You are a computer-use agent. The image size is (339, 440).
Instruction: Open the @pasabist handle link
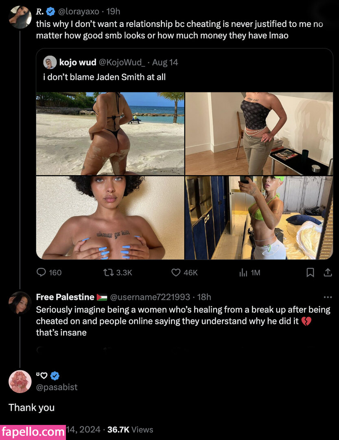coord(57,387)
